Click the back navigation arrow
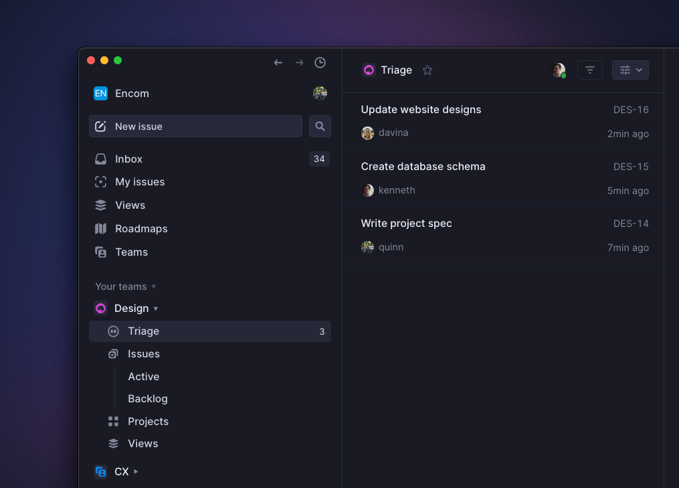Screen dimensions: 679x488 tap(278, 62)
